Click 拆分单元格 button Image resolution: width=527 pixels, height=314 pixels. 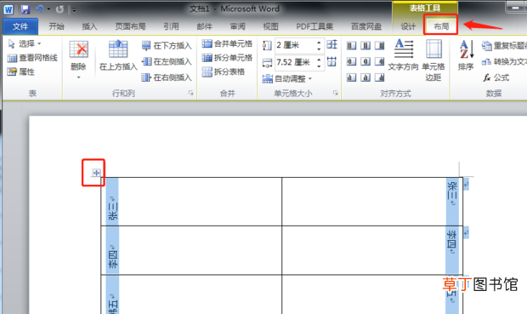(227, 58)
